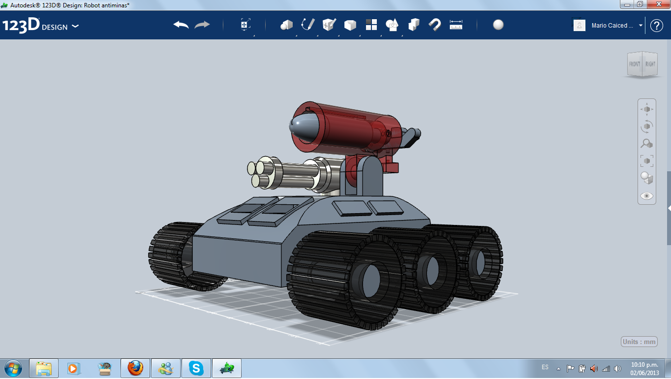The width and height of the screenshot is (671, 379).
Task: Open the Pattern tool
Action: coord(371,25)
